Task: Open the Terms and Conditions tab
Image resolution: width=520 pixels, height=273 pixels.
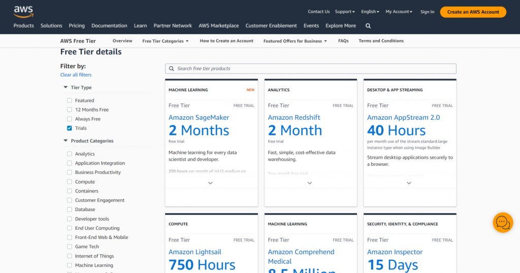Action: pyautogui.click(x=381, y=41)
